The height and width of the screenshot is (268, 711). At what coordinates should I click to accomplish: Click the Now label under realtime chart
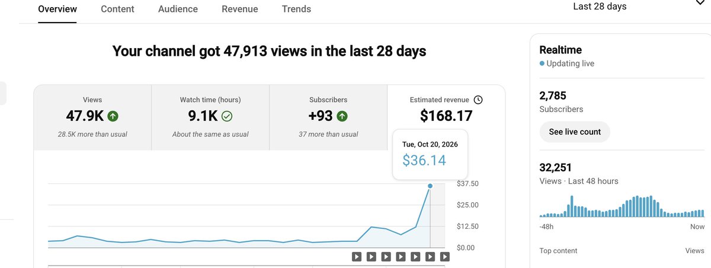coord(697,226)
